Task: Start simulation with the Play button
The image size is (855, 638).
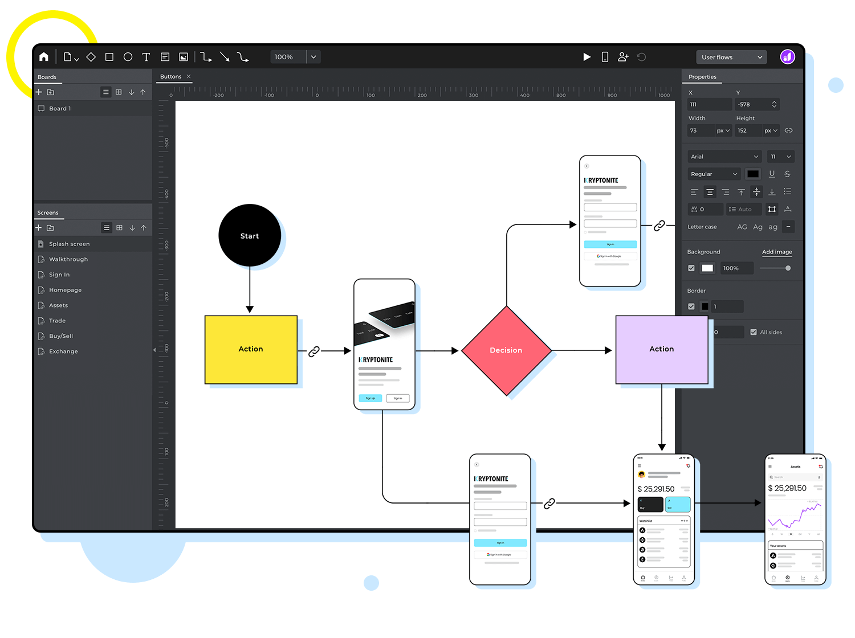Action: pyautogui.click(x=587, y=57)
